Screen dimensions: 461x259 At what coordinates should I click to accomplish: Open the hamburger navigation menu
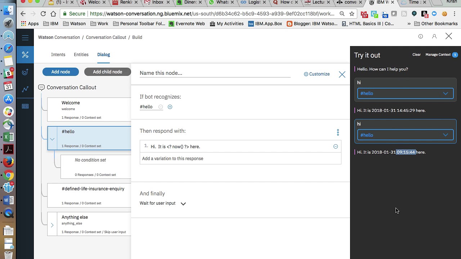(25, 37)
